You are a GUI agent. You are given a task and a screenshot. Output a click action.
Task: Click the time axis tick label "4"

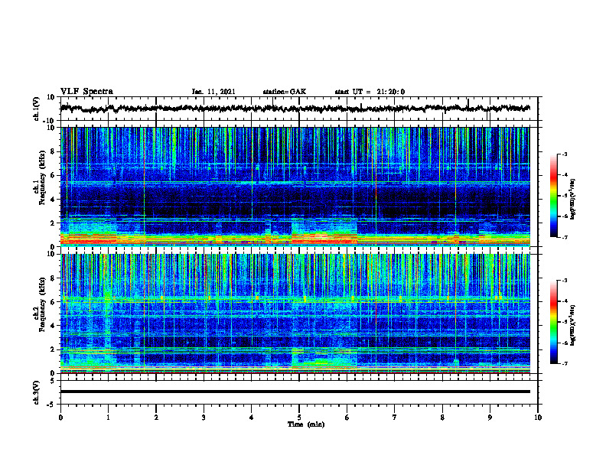(252, 418)
